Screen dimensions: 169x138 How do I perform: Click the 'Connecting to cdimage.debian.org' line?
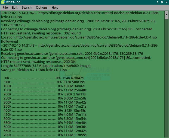click(77, 29)
